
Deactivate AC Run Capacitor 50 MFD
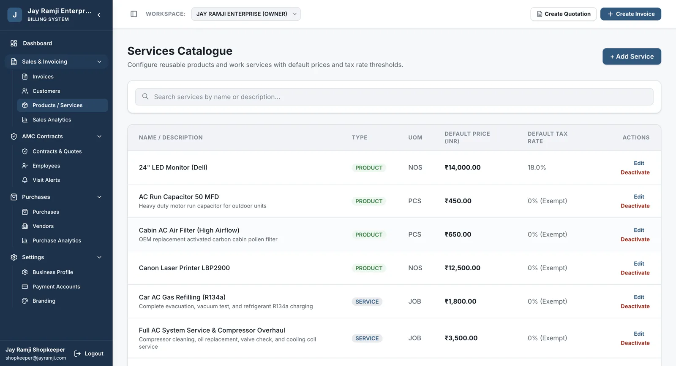coord(635,206)
